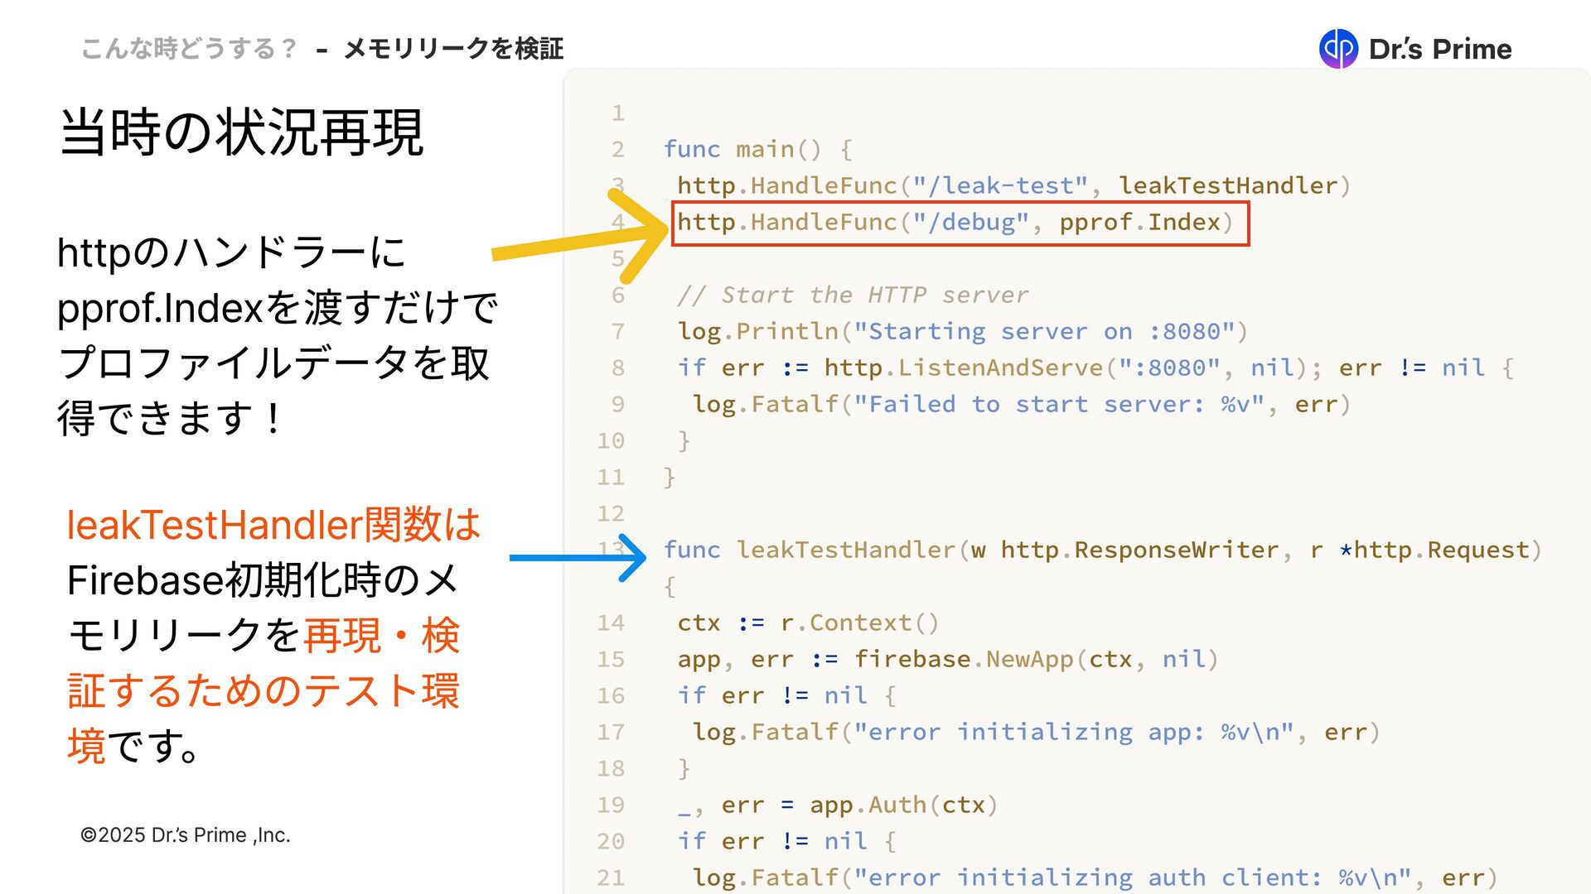
Task: Click the http.ListenAndServe code line
Action: point(1094,368)
